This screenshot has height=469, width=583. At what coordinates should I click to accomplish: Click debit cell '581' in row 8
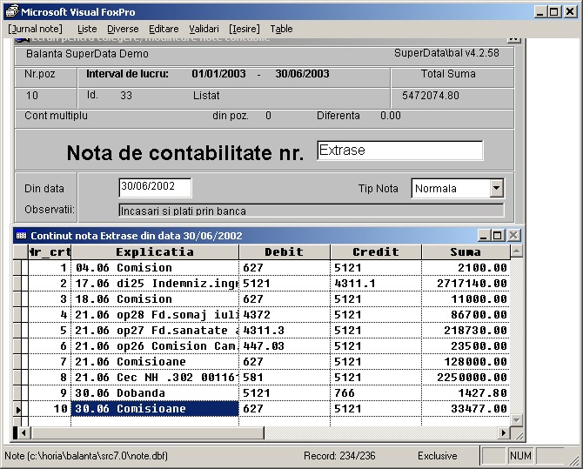coord(284,377)
